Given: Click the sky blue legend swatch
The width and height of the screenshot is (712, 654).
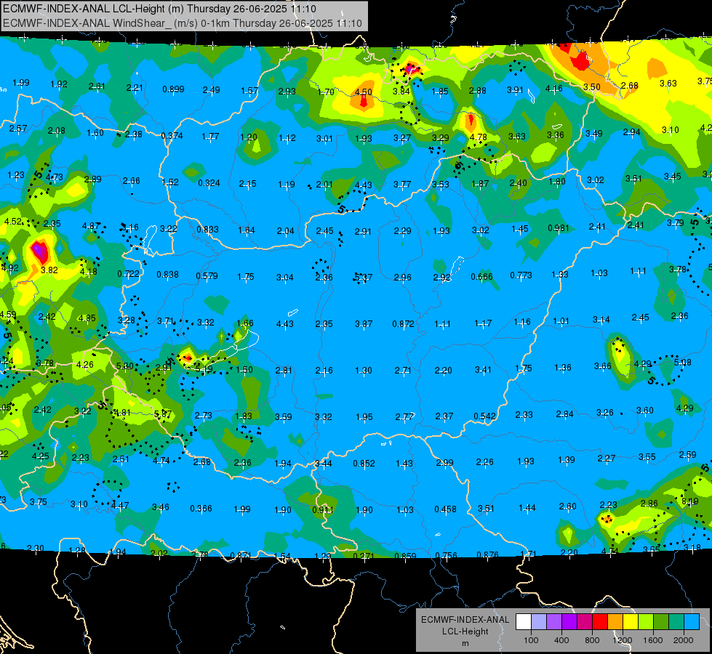Looking at the screenshot, I should tap(692, 621).
